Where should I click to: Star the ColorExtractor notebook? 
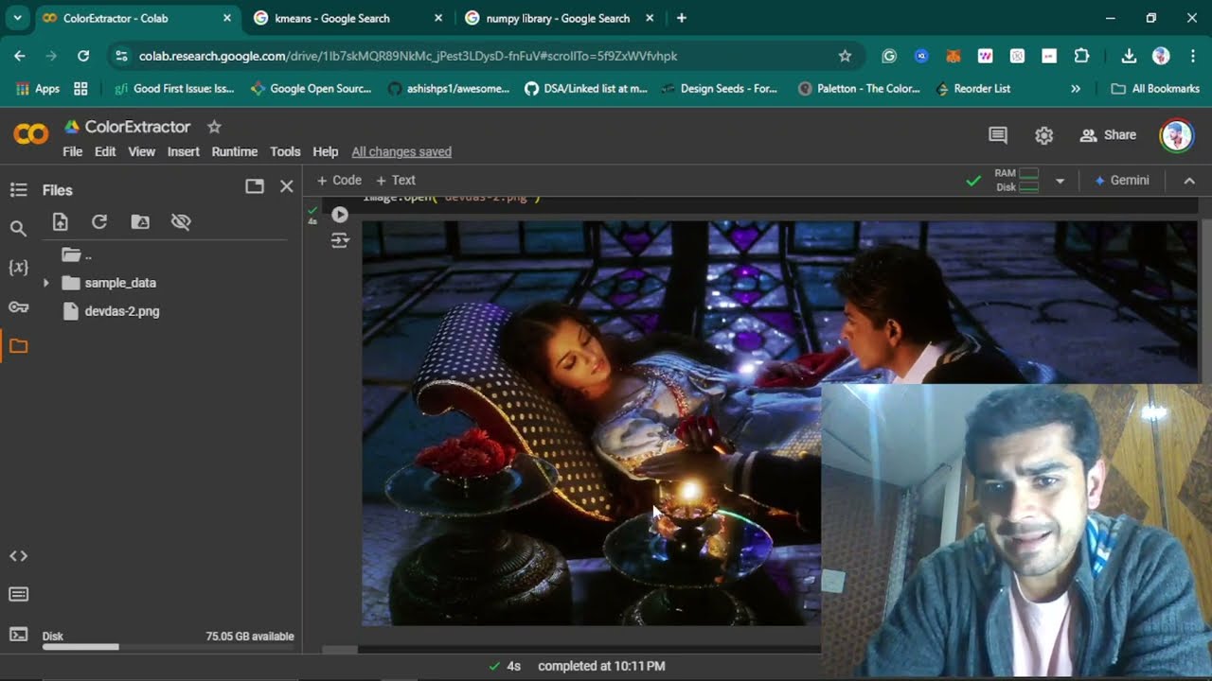coord(214,126)
